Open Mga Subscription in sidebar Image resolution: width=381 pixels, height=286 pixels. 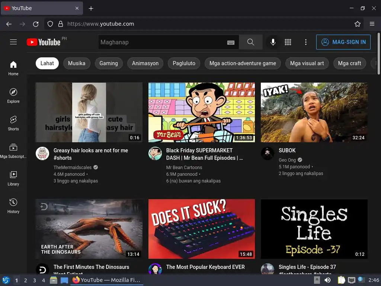13,151
